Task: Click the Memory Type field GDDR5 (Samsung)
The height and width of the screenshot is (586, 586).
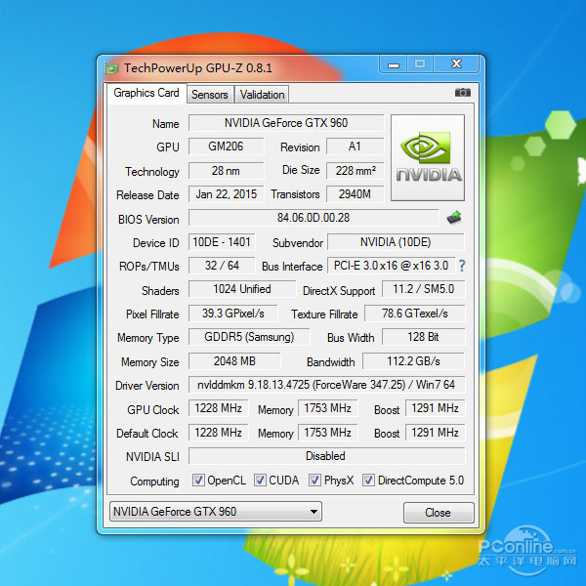Action: pos(249,337)
